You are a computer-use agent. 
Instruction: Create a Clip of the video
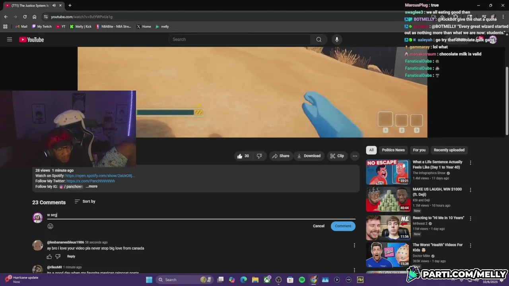(x=337, y=156)
